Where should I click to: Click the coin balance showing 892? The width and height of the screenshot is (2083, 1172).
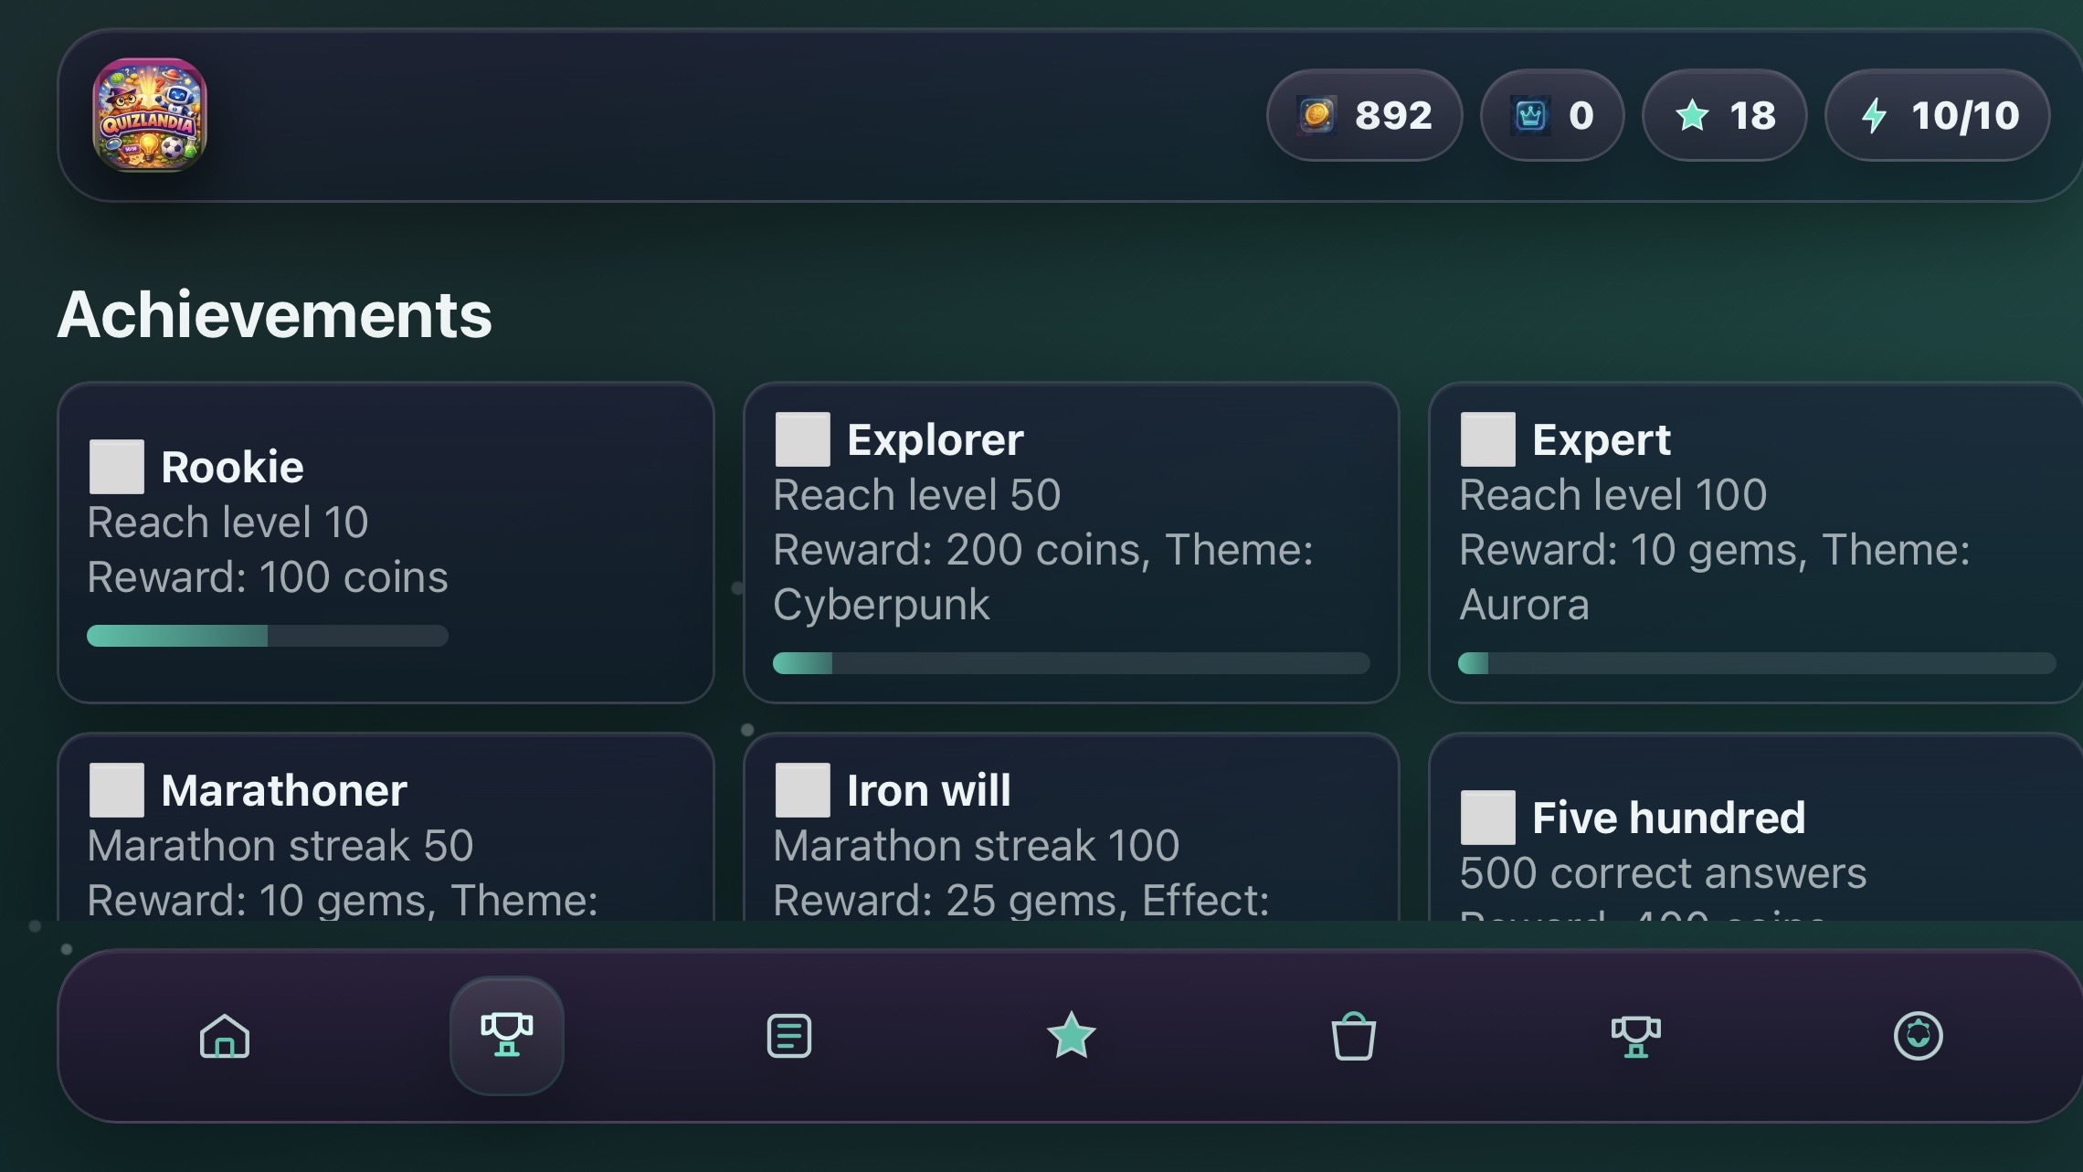(x=1364, y=115)
